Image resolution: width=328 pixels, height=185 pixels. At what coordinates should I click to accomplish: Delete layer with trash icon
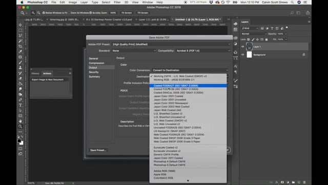point(304,182)
